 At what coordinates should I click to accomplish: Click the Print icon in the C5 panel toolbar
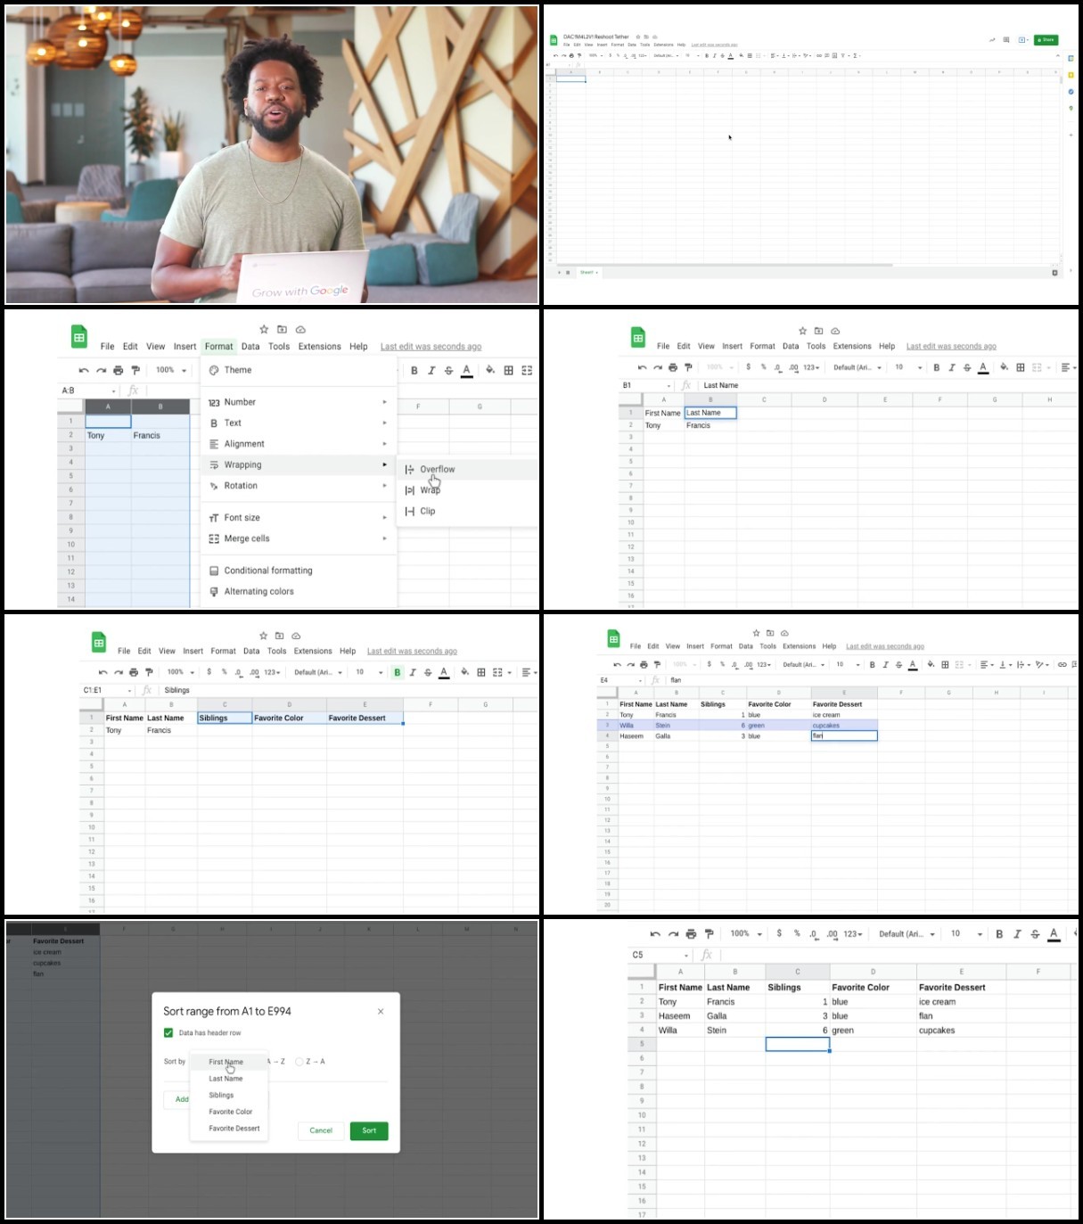point(691,933)
